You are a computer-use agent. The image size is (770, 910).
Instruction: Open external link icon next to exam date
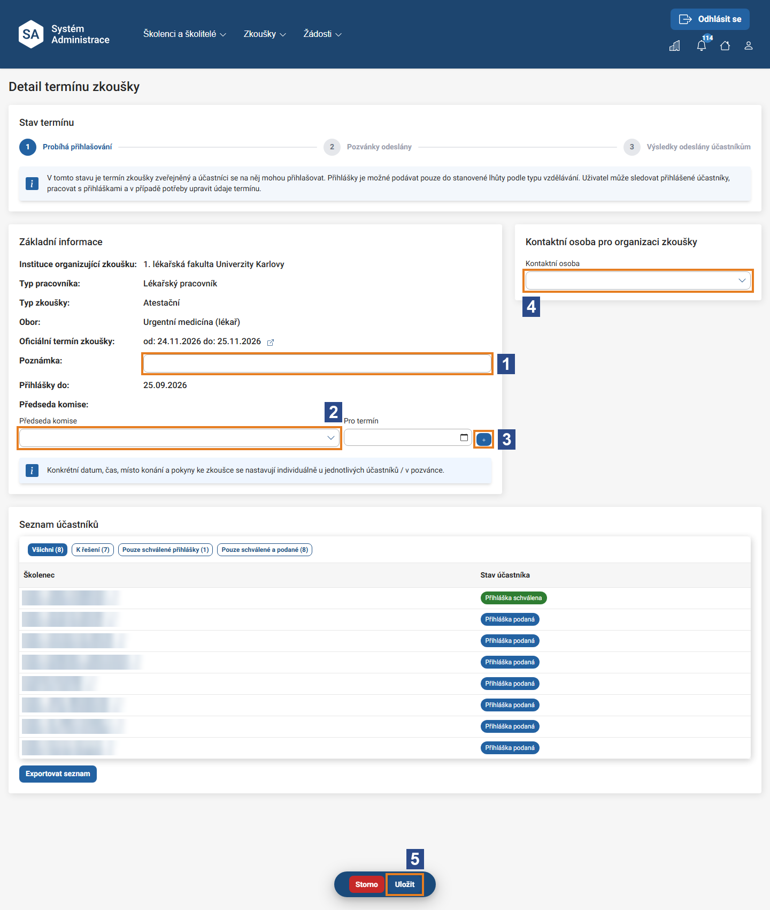coord(271,342)
